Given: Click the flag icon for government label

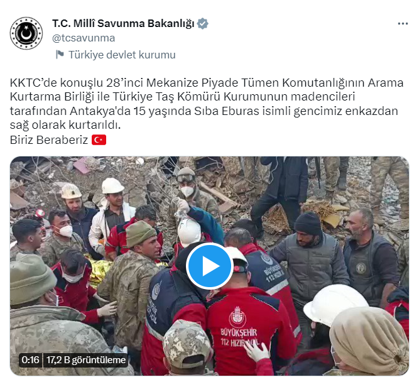Looking at the screenshot, I should pyautogui.click(x=60, y=55).
